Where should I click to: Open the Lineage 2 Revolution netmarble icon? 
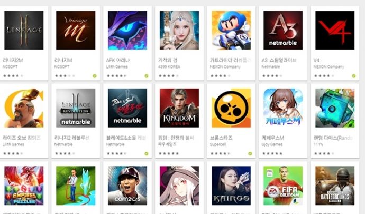[76, 108]
